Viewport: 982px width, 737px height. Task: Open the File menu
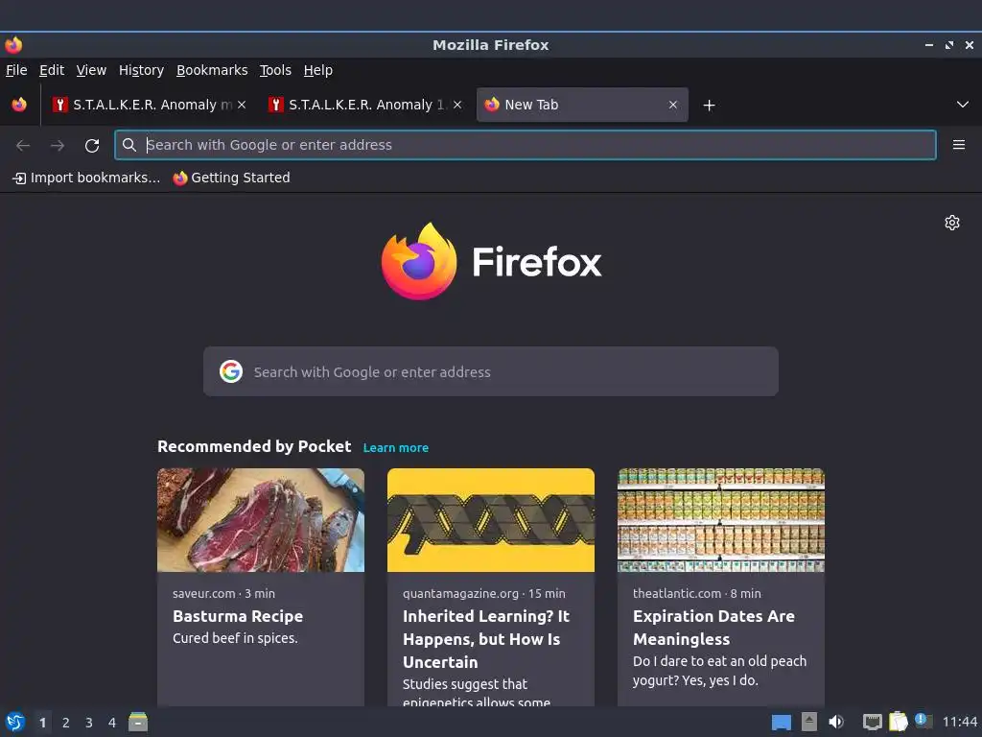[x=16, y=70]
